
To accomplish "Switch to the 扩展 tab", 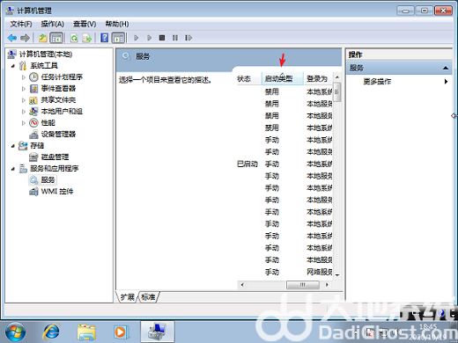I will 128,297.
